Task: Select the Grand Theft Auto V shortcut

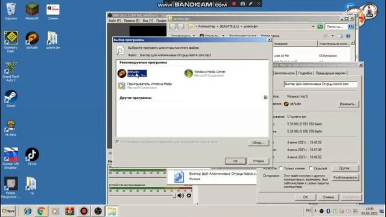Action: click(11, 72)
